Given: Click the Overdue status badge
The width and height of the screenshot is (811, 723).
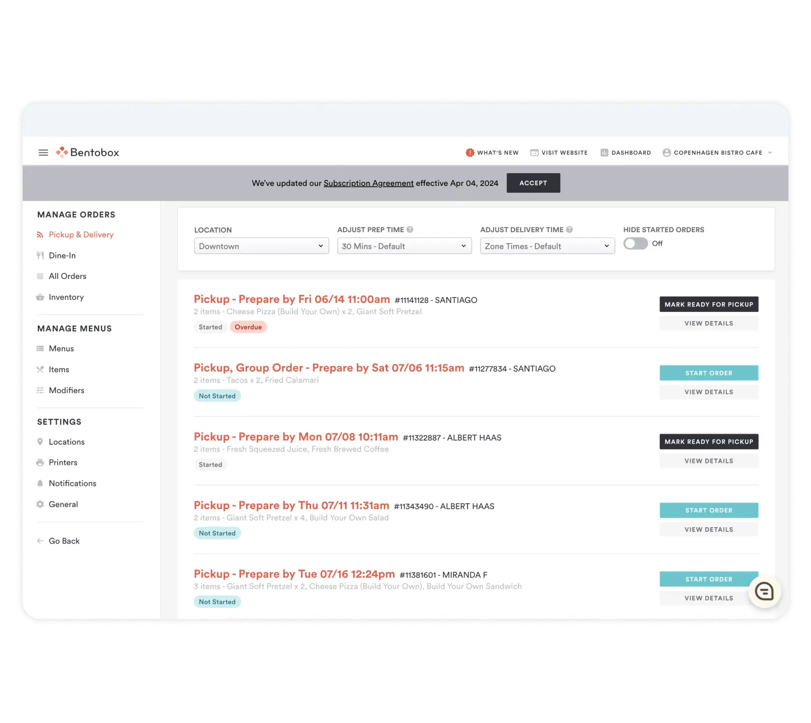Looking at the screenshot, I should 248,327.
